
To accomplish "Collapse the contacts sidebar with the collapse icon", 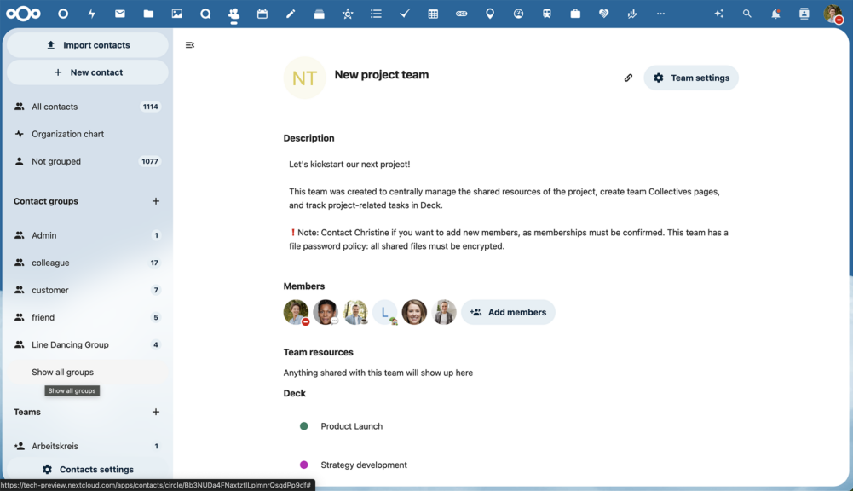I will point(189,44).
